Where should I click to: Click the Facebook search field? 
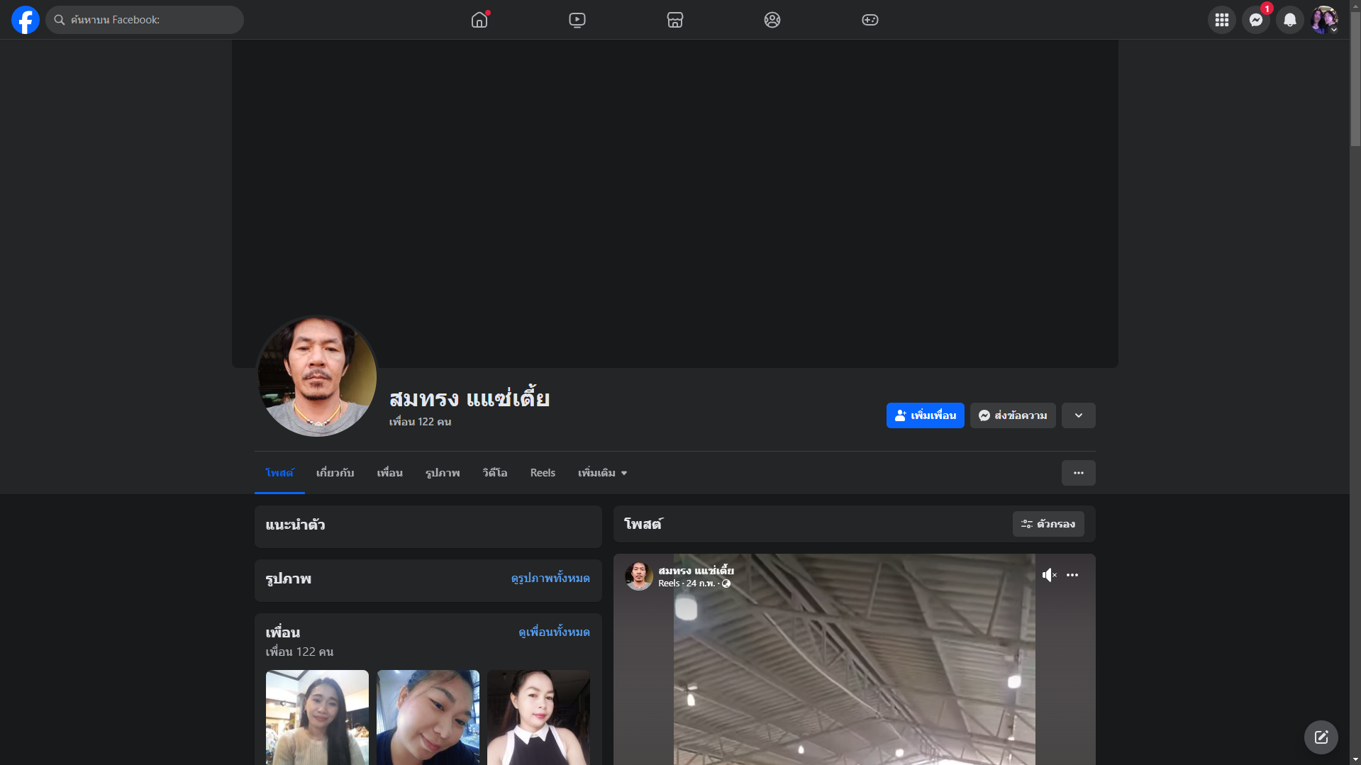click(145, 20)
